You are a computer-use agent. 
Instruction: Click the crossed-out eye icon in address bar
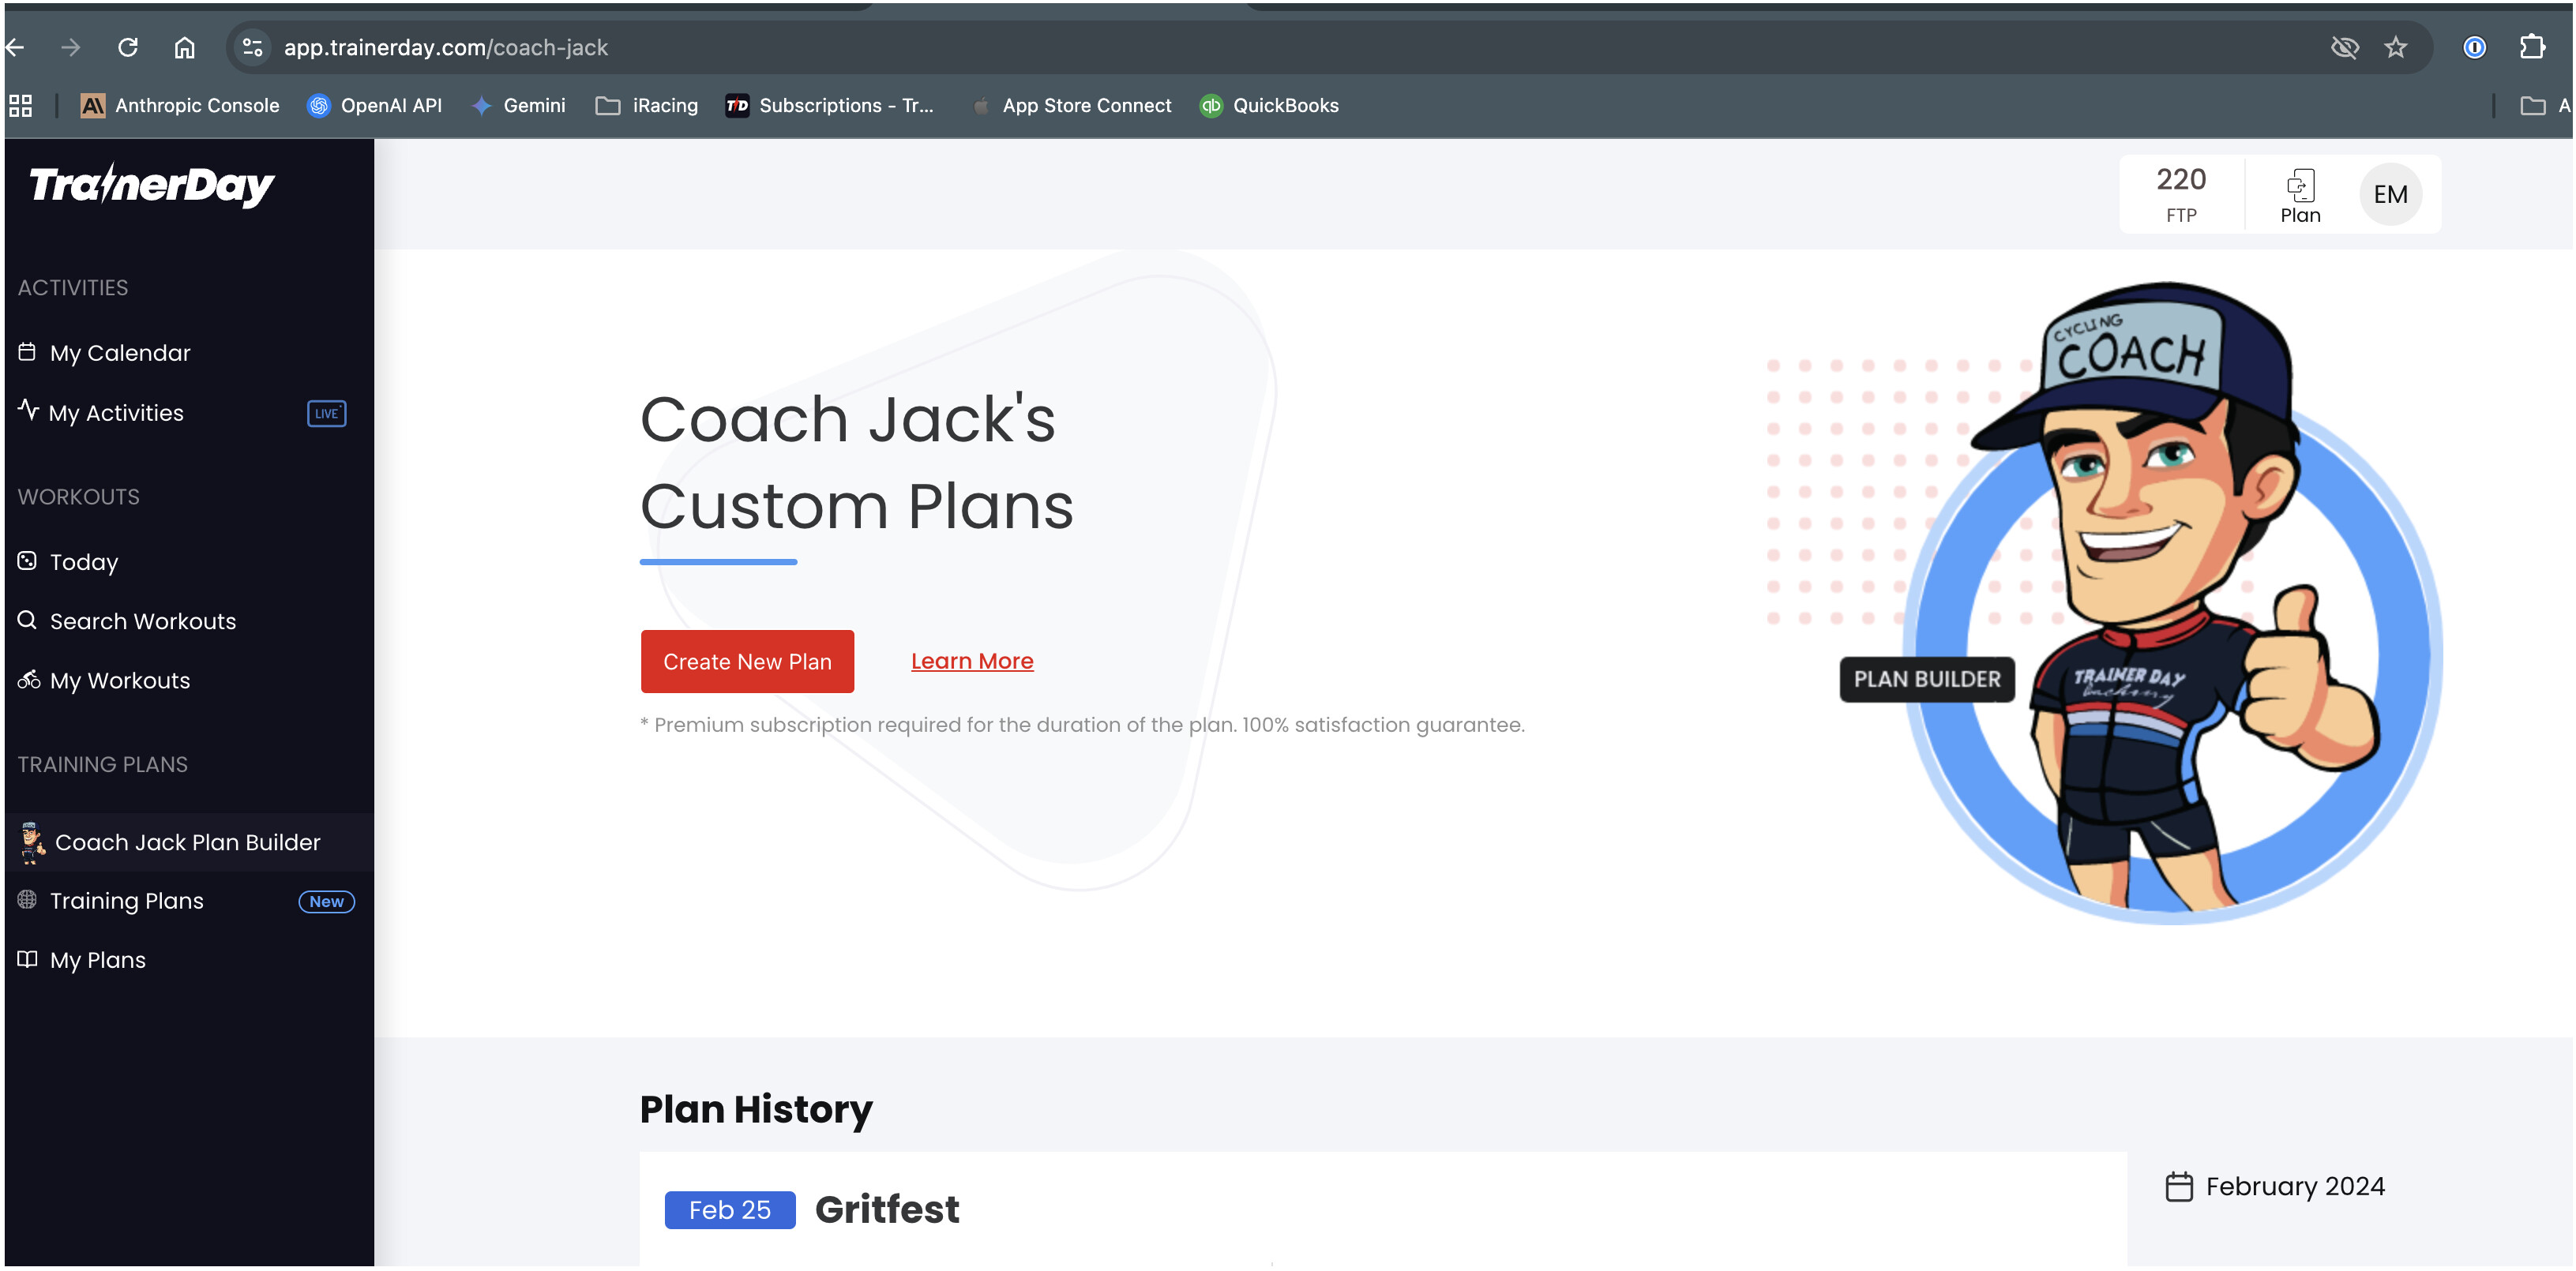[x=2344, y=47]
